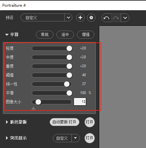Click the 图像大小 label
Image resolution: width=146 pixels, height=148 pixels.
(13, 102)
